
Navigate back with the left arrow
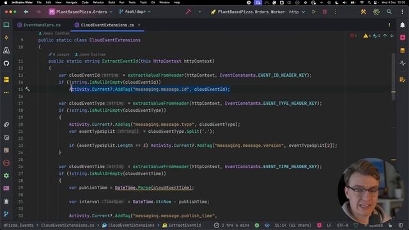[26, 11]
